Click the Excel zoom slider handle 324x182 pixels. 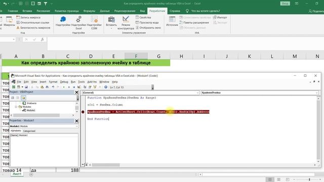pyautogui.click(x=309, y=179)
